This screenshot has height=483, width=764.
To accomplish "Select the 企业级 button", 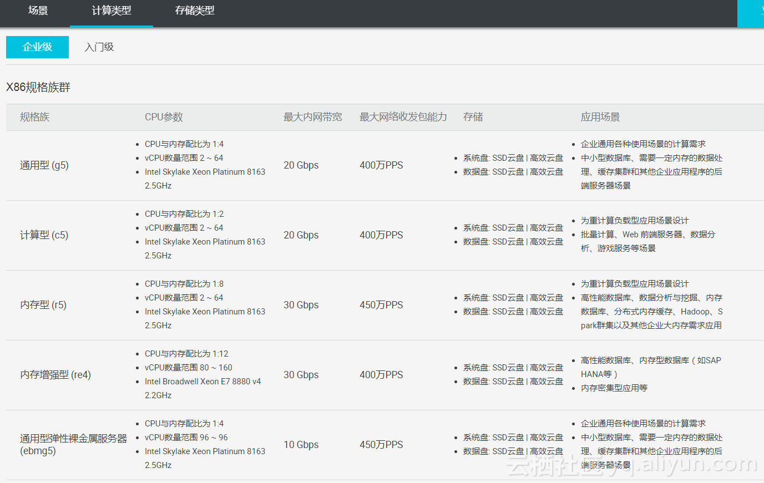I will point(37,47).
